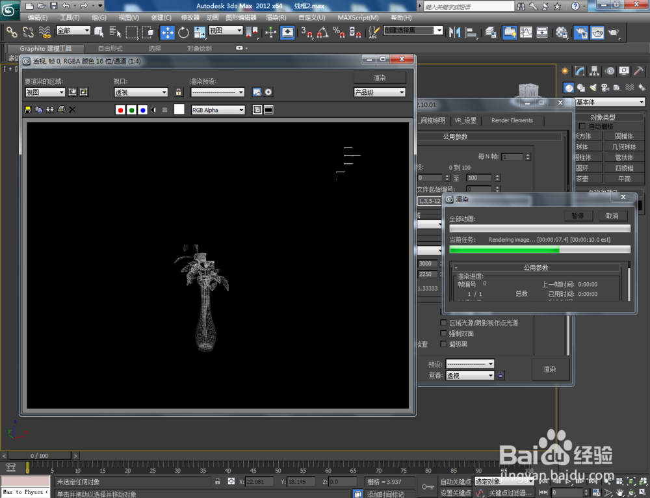650x498 pixels.
Task: Save image in render frame window
Action: click(28, 110)
